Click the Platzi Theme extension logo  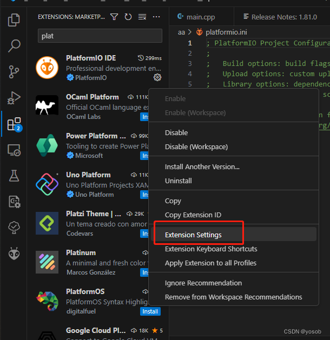[47, 223]
